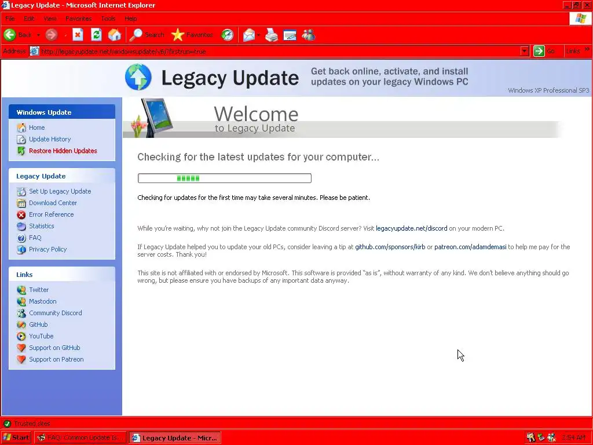Screen dimensions: 593x445
Task: Click the YouTube media player icon
Action: 21,337
